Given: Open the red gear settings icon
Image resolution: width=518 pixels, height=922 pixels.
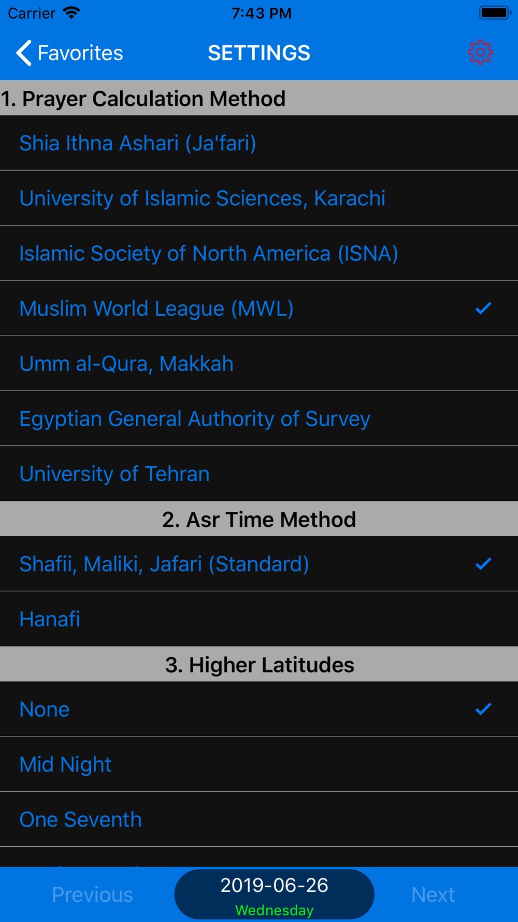Looking at the screenshot, I should point(480,52).
